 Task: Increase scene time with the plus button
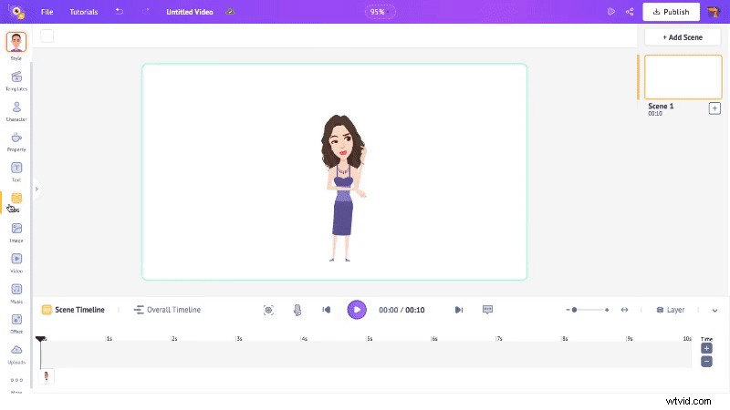(706, 348)
